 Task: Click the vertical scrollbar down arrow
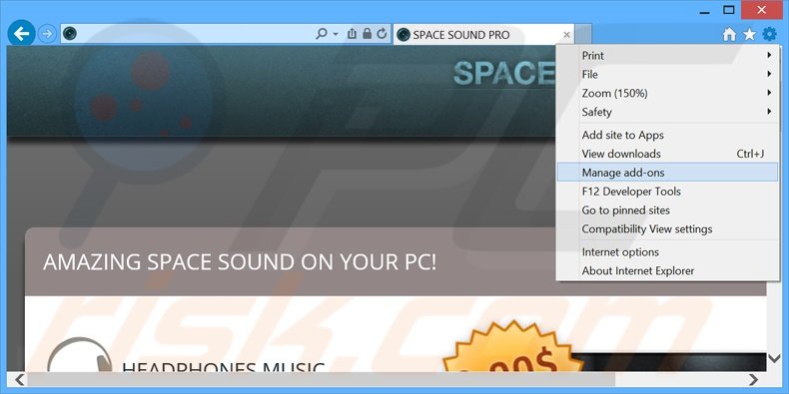pos(774,359)
